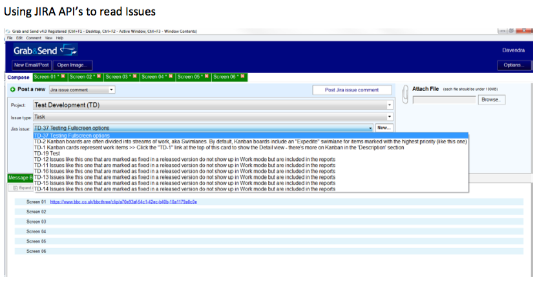
Task: Click the Open Image button
Action: 72,65
